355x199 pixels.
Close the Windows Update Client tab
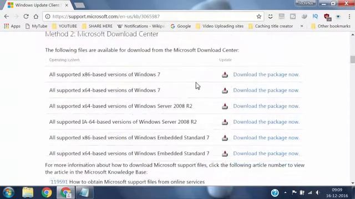pos(67,5)
